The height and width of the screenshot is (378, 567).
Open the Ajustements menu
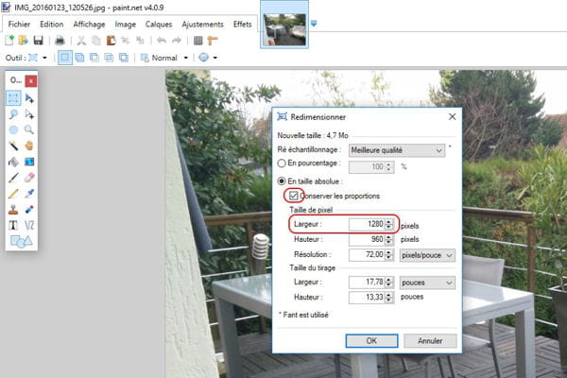[202, 25]
